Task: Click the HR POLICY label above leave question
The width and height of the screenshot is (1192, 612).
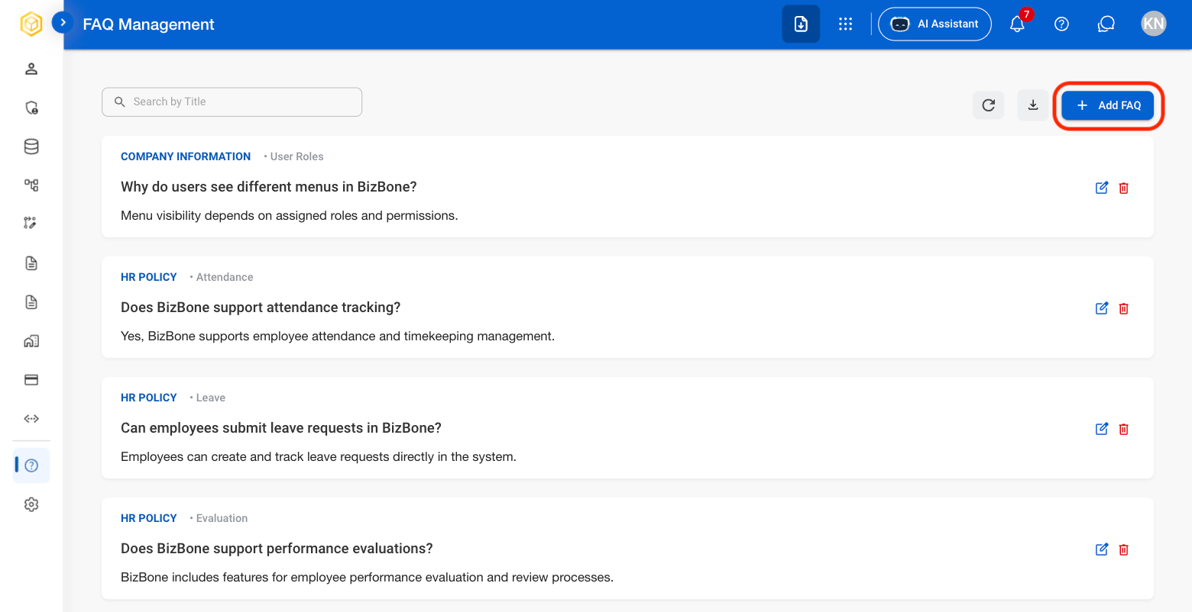Action: click(x=149, y=398)
